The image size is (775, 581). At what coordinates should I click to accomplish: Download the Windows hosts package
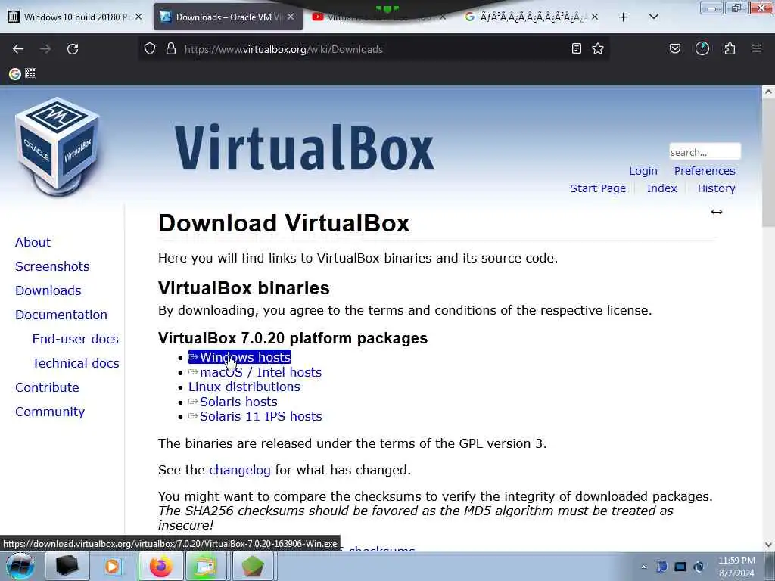(239, 357)
